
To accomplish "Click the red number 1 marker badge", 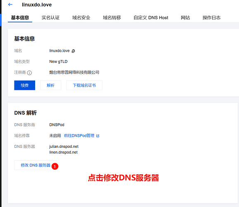I will (x=55, y=166).
